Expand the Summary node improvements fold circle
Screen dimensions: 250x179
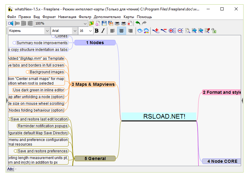coord(14,43)
